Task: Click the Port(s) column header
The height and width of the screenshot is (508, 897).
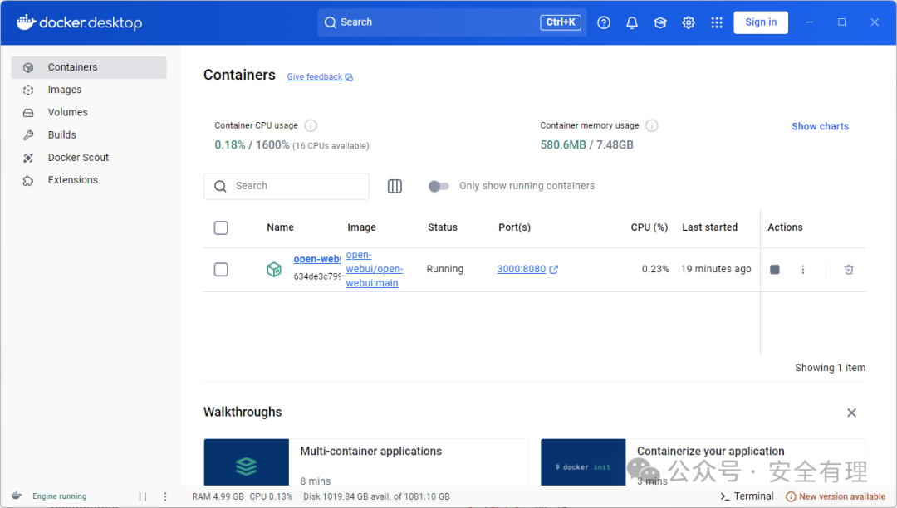Action: [514, 227]
